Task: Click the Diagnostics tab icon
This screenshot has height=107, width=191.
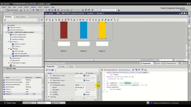Action: (x=165, y=63)
